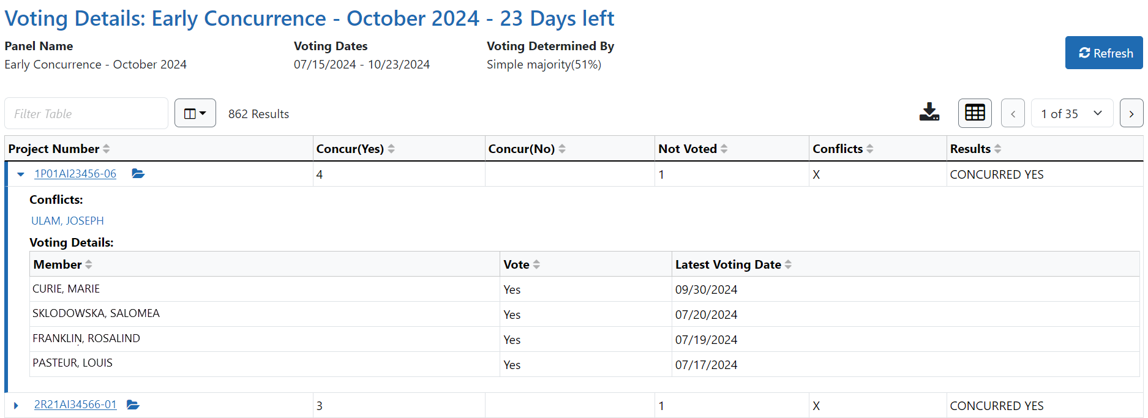
Task: Sort by Project Number column
Action: click(x=107, y=149)
